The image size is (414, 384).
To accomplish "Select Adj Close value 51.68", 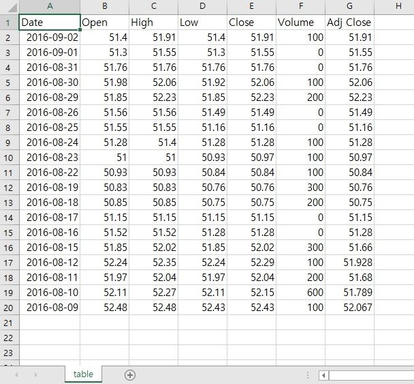I will click(x=349, y=278).
